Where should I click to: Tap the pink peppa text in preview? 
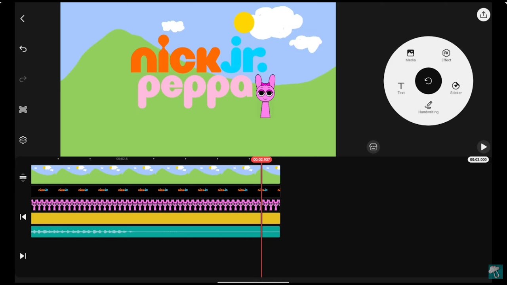tap(194, 91)
